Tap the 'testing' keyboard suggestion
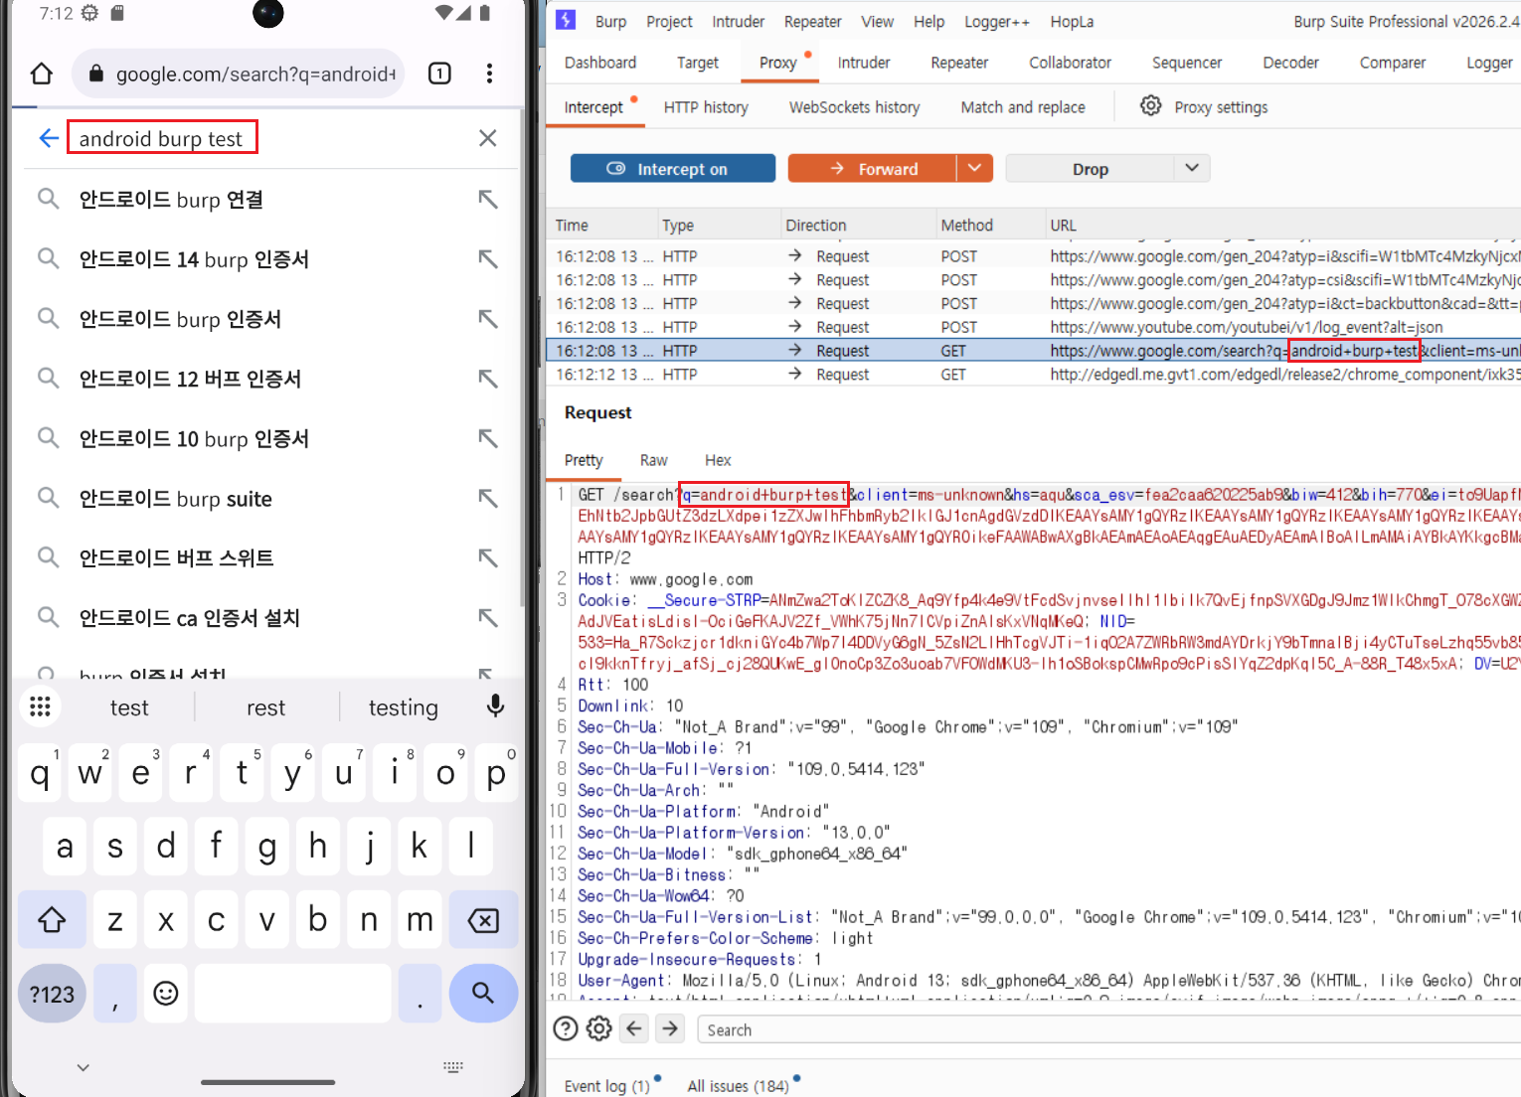 (x=403, y=707)
